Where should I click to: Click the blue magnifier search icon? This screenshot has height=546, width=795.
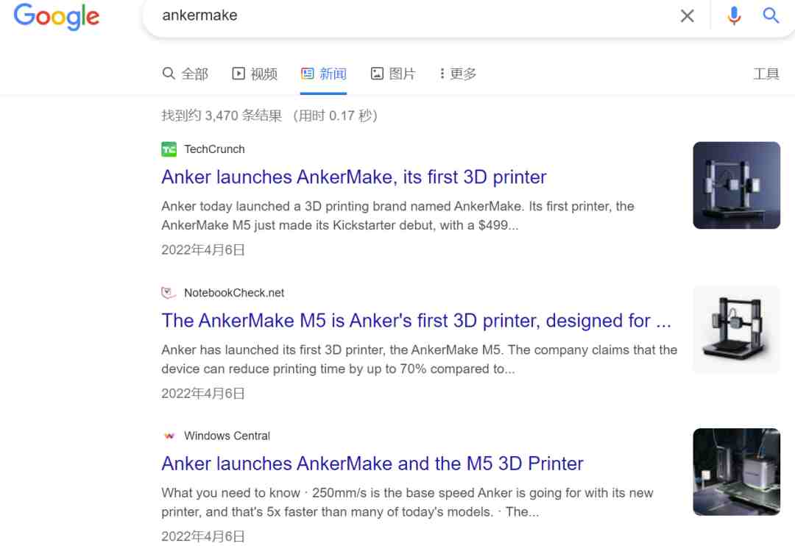pos(771,15)
